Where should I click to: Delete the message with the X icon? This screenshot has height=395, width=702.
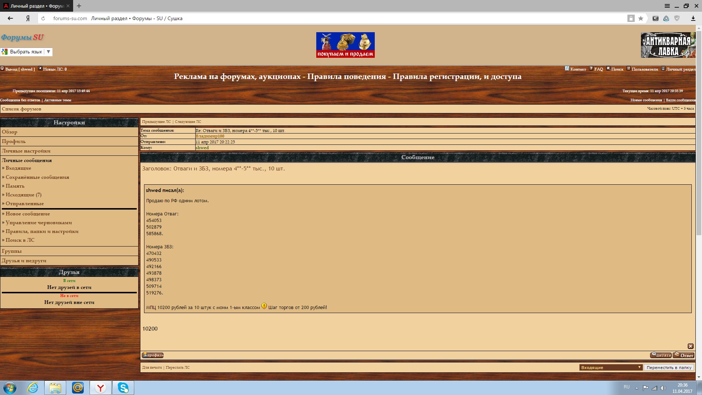[691, 346]
